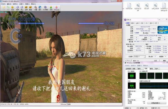Open the 工具(T) tools menu in Dolphin
The image size is (168, 109).
coord(21,4)
